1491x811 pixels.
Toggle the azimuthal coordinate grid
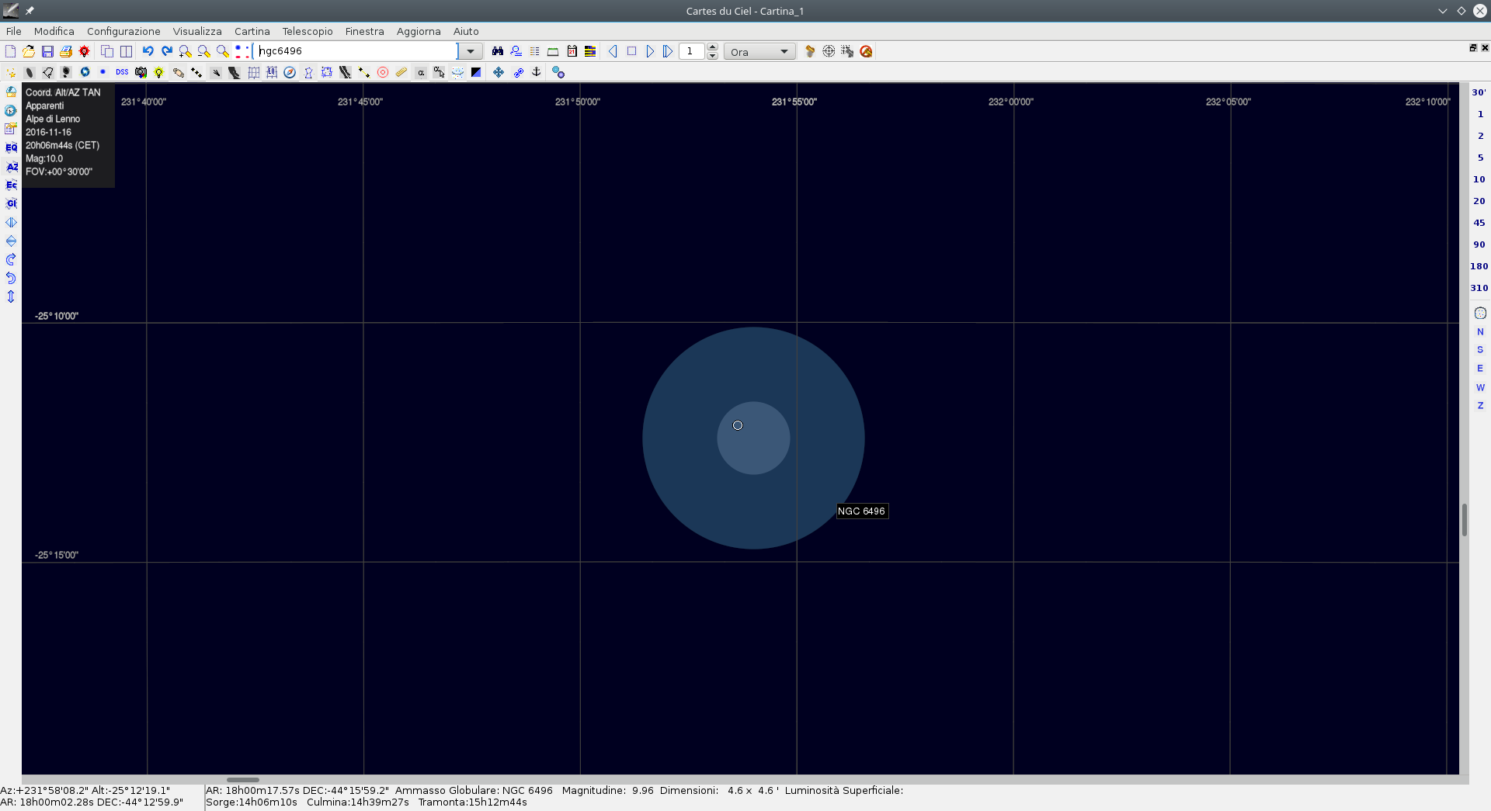[x=253, y=72]
